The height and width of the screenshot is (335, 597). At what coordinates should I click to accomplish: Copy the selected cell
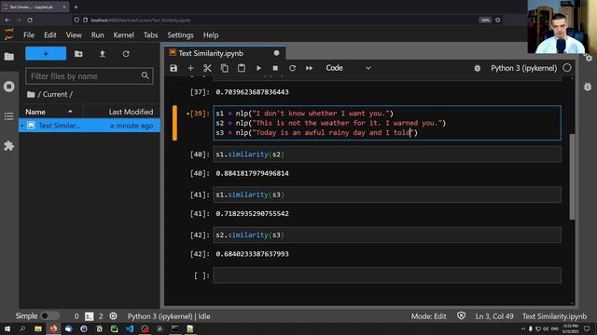click(x=224, y=68)
